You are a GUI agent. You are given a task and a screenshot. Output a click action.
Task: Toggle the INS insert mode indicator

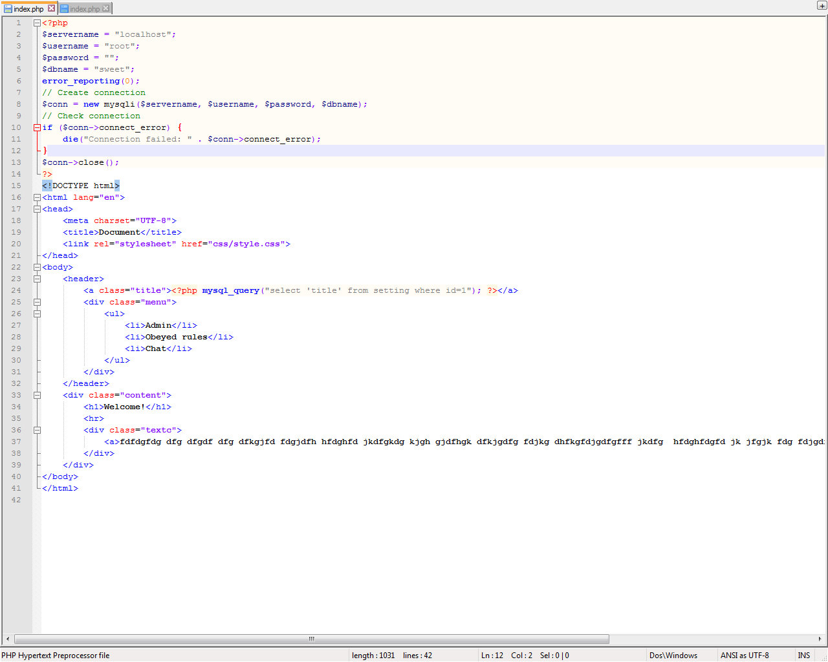[803, 655]
